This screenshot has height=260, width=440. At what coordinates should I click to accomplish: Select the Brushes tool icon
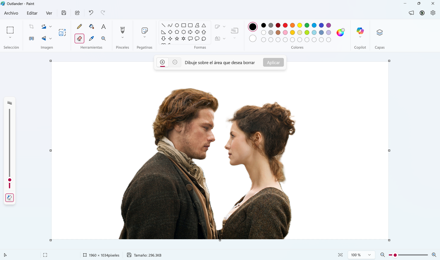[122, 30]
